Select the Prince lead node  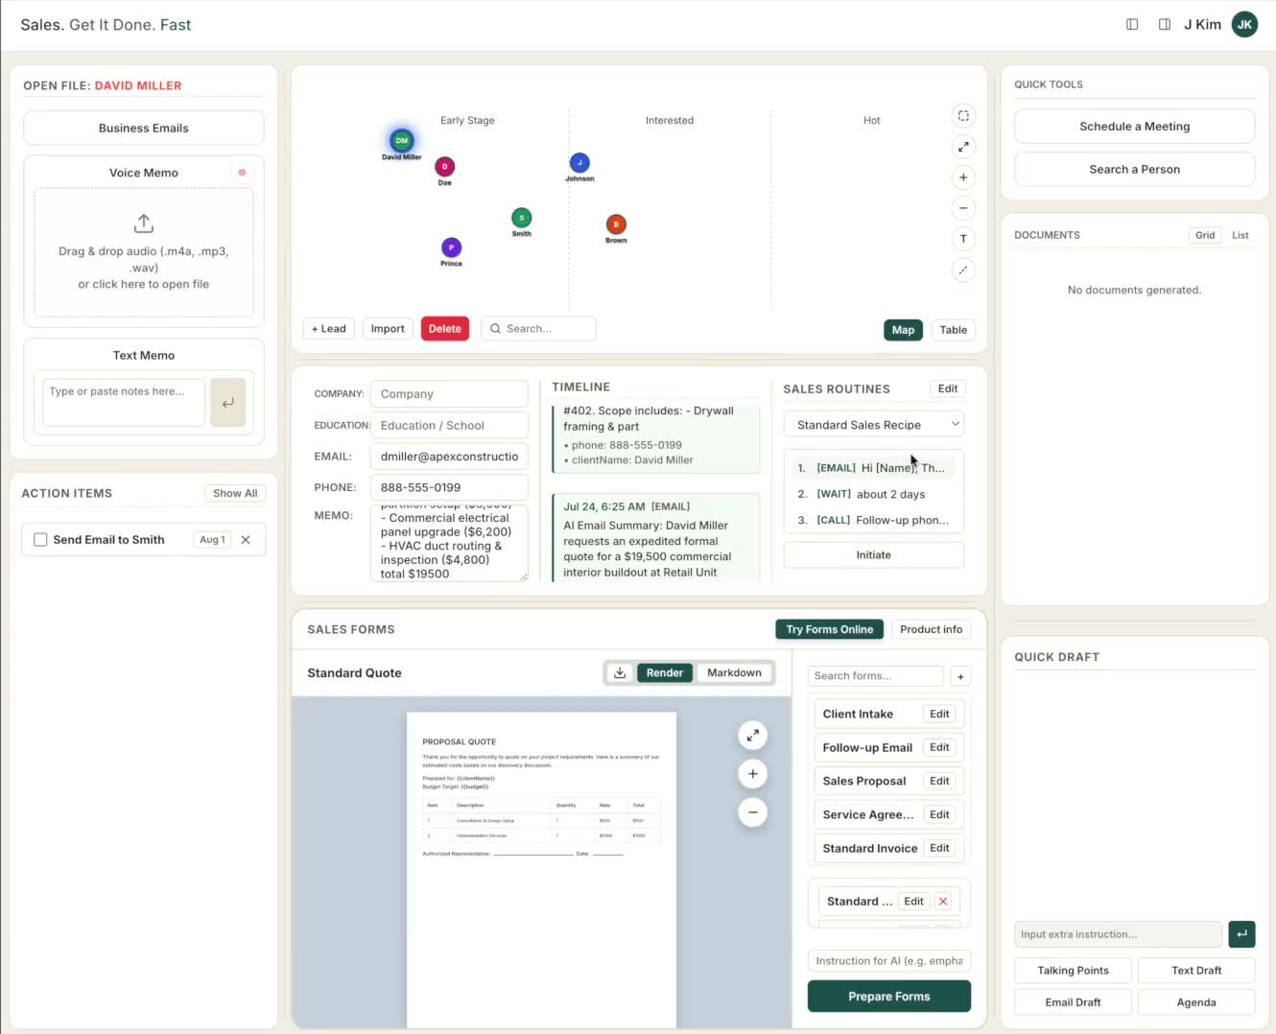tap(451, 247)
